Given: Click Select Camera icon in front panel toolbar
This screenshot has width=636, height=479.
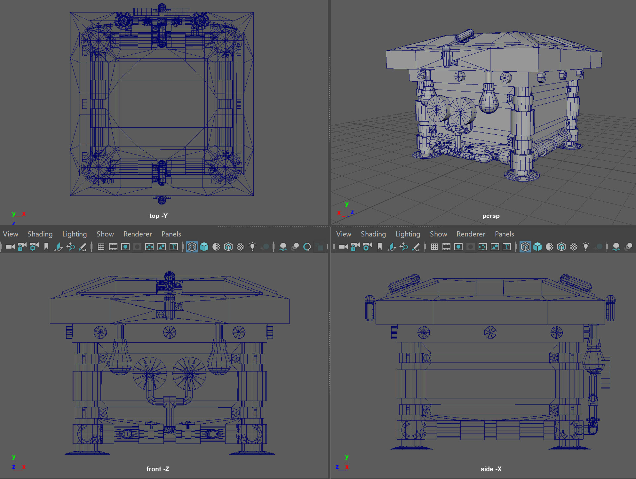Looking at the screenshot, I should 10,247.
